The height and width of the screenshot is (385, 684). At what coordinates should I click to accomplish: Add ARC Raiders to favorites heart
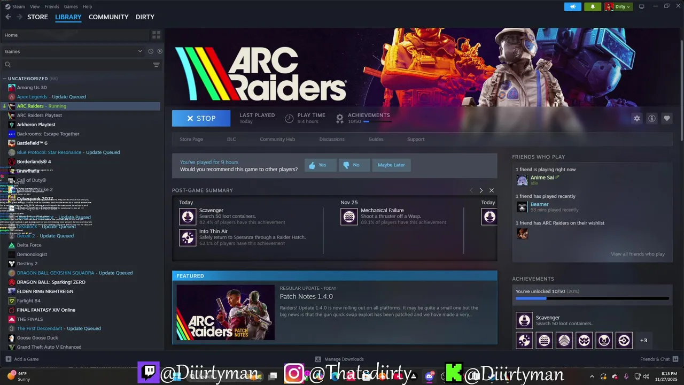pyautogui.click(x=666, y=118)
